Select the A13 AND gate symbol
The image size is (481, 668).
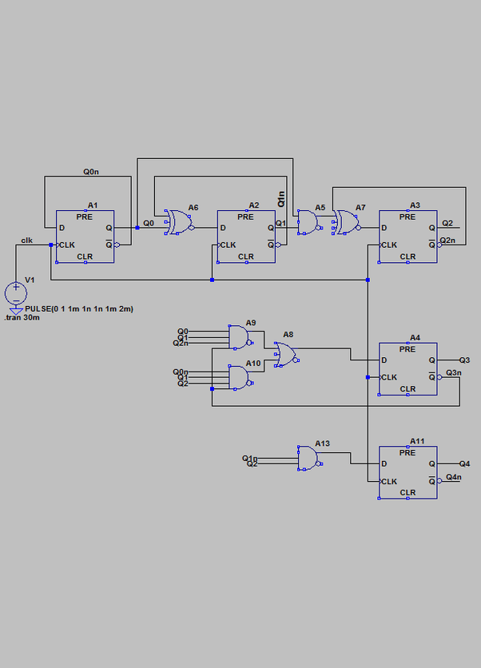(310, 458)
